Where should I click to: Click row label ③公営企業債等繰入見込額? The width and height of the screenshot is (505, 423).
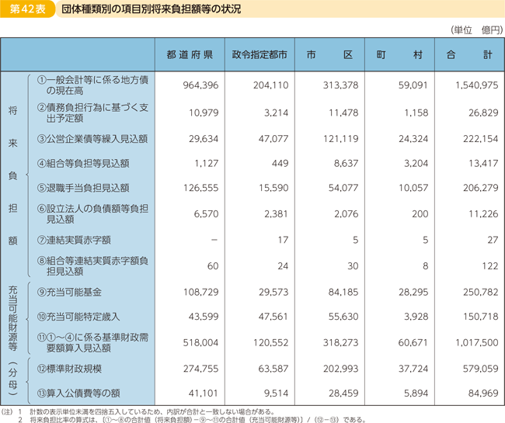[92, 139]
